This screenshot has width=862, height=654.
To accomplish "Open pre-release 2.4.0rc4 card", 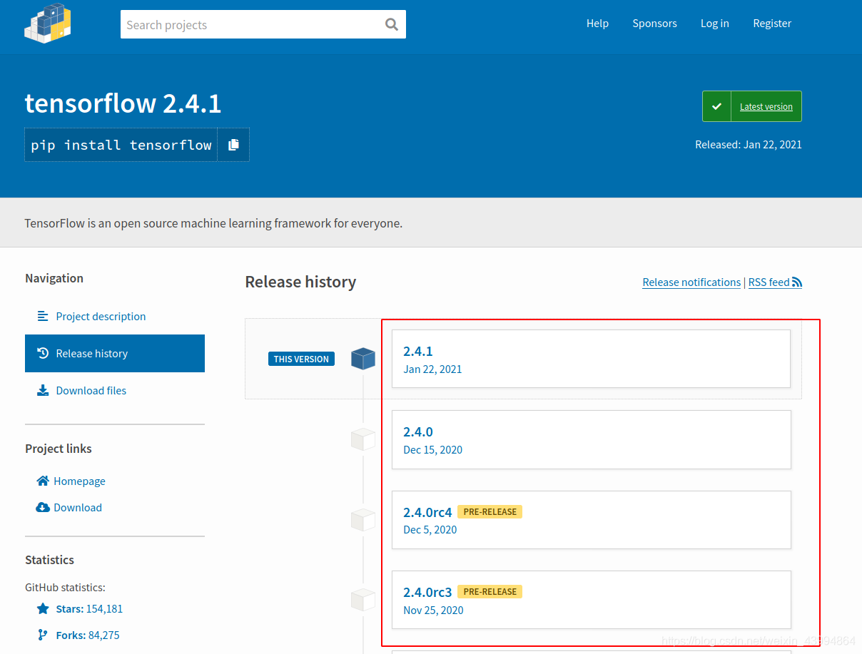I will click(591, 520).
